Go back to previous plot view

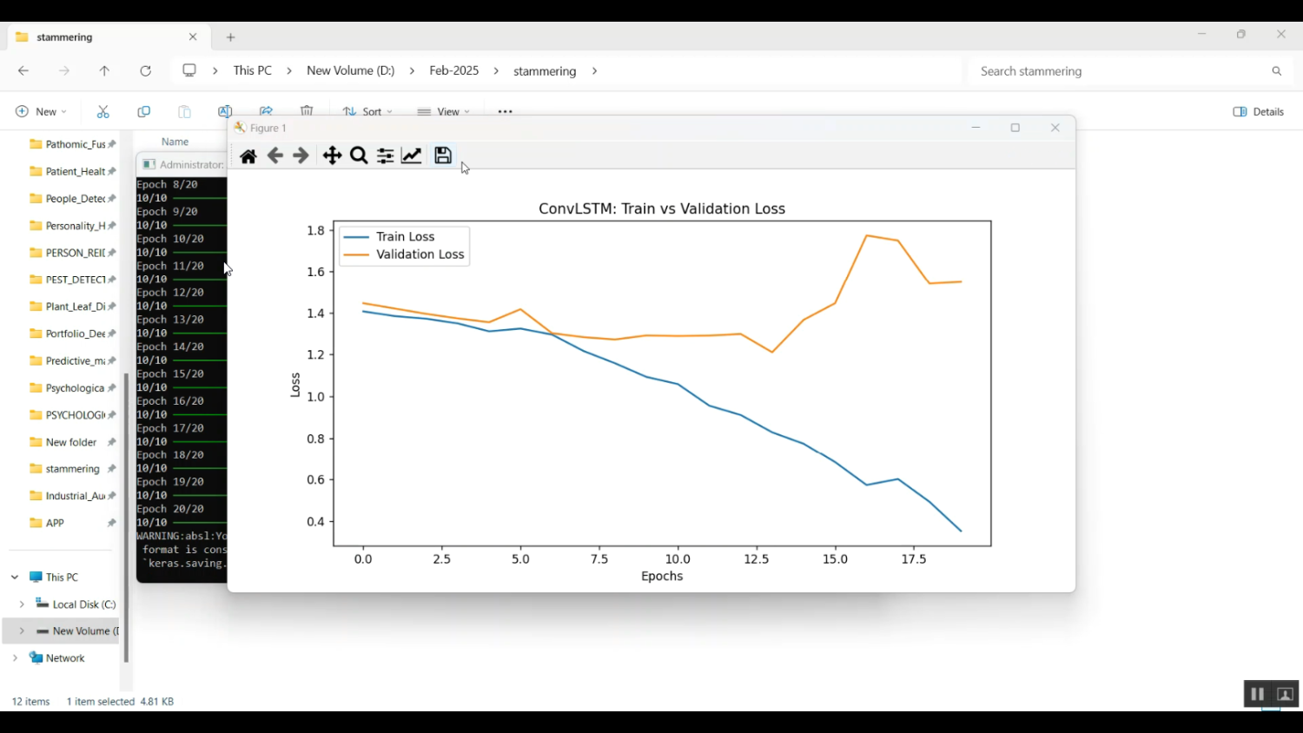(x=275, y=156)
